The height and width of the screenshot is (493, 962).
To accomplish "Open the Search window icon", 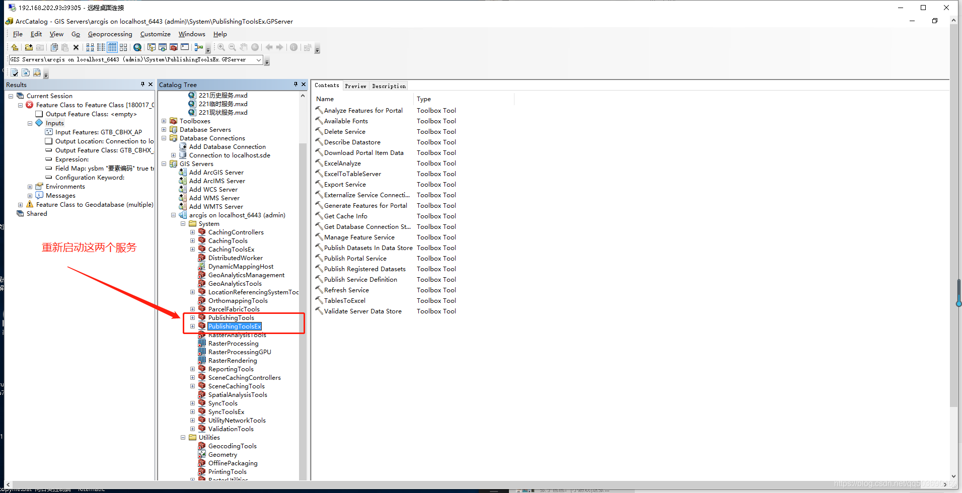I will (137, 47).
